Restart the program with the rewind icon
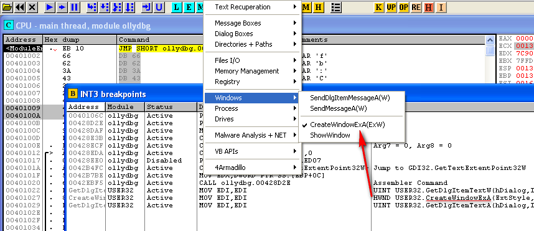Screen dimensions: 534x231 point(20,7)
